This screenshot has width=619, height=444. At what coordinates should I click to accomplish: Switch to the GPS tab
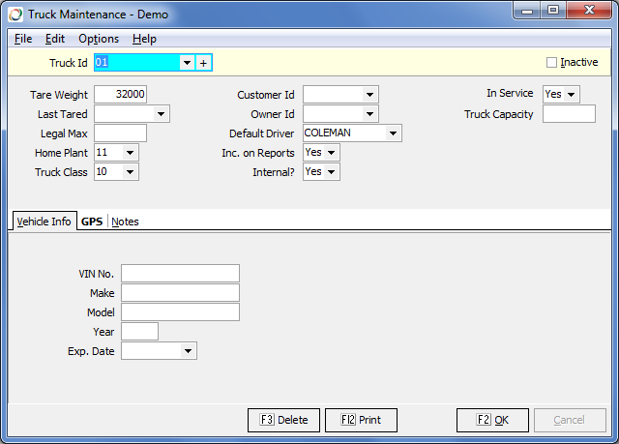[x=92, y=222]
